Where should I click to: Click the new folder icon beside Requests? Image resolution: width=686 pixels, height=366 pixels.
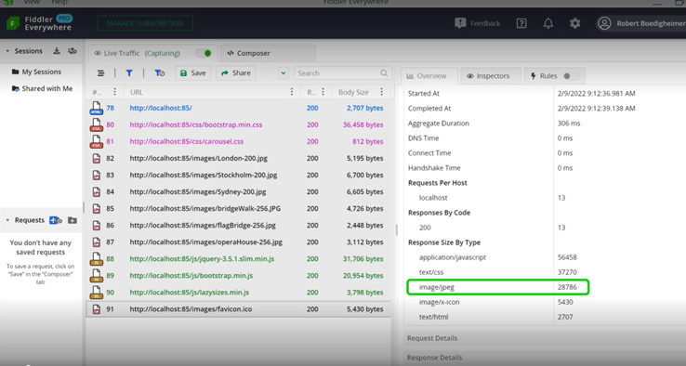click(x=73, y=220)
